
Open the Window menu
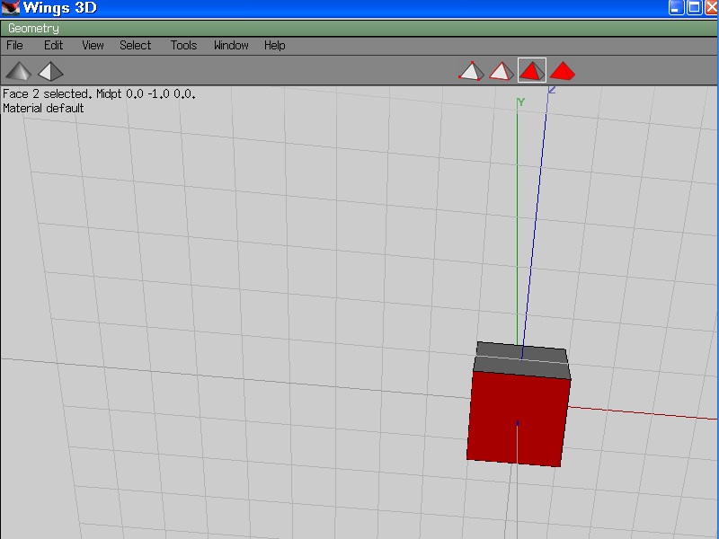pos(231,46)
